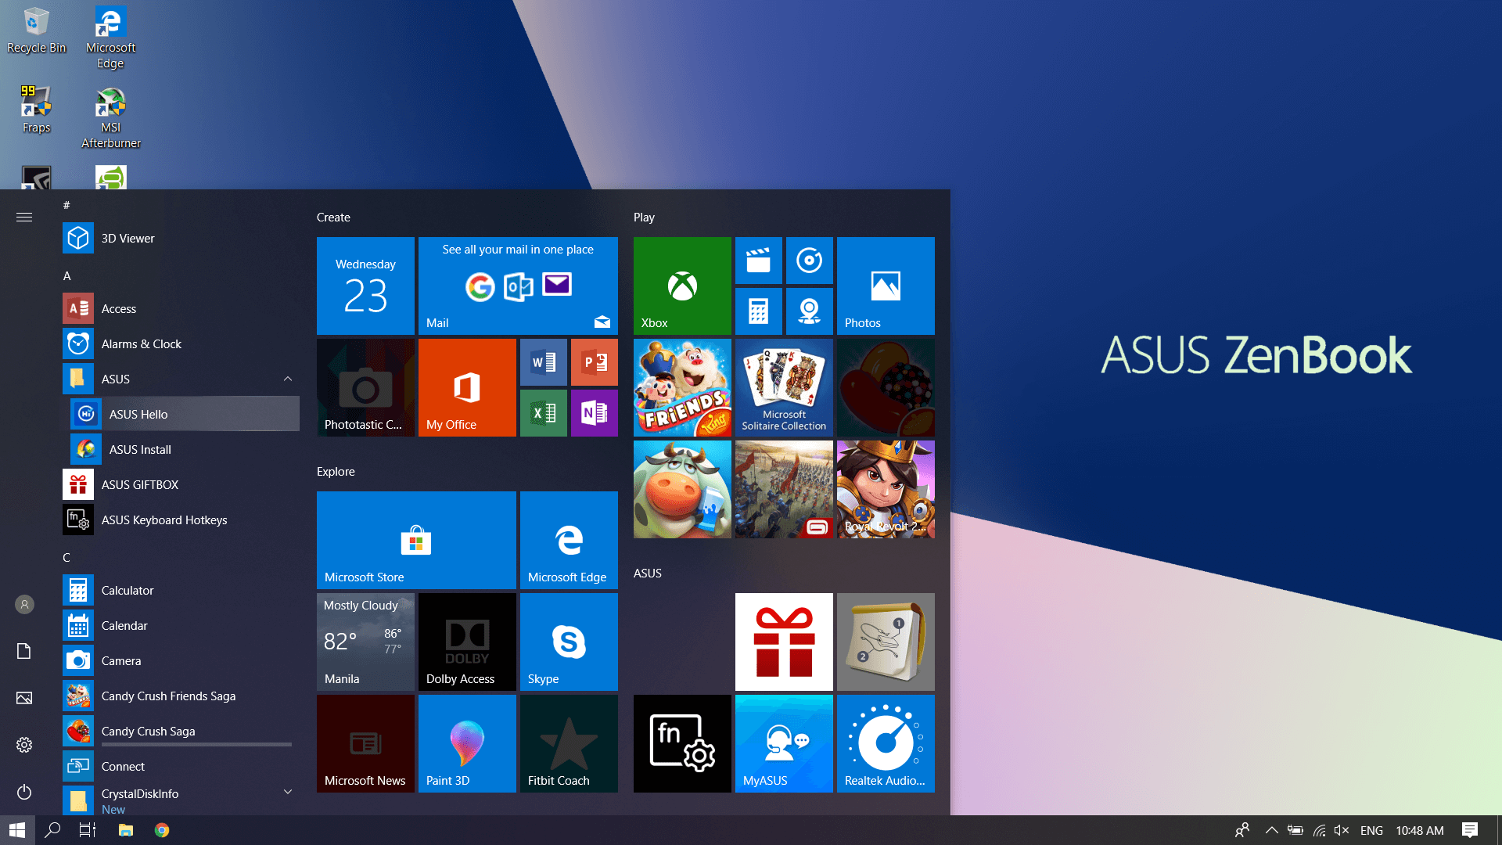Open the MyASUS tile
Viewport: 1502px width, 845px height.
[784, 743]
